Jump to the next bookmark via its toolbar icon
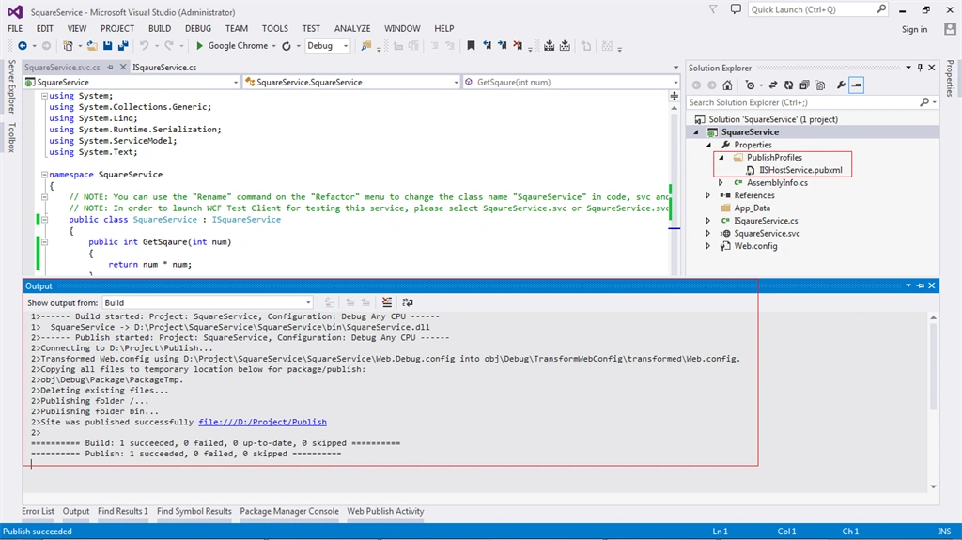The width and height of the screenshot is (962, 540). tap(503, 46)
